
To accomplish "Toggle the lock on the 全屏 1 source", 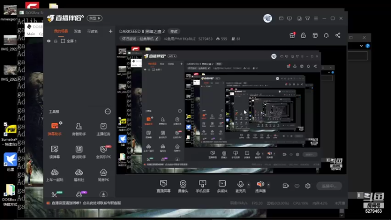I will [x=56, y=41].
